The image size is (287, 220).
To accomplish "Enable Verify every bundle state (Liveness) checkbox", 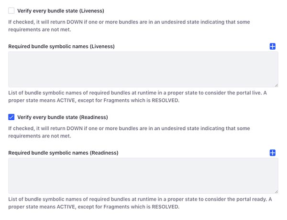I will (11, 10).
